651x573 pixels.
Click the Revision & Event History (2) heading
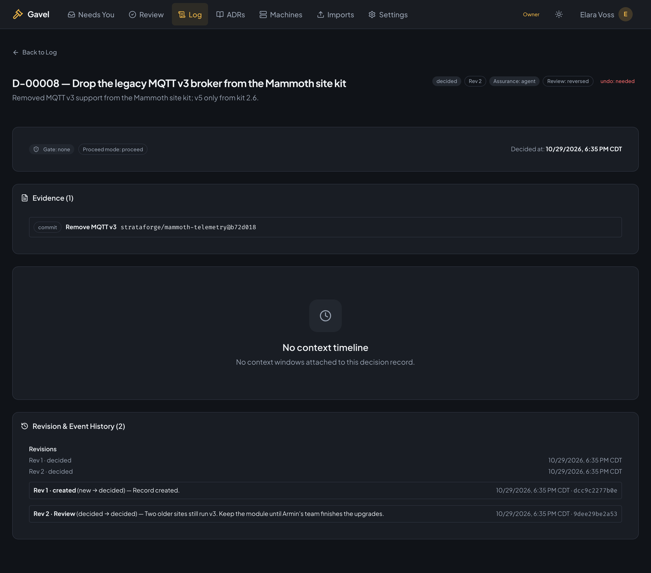pos(79,426)
